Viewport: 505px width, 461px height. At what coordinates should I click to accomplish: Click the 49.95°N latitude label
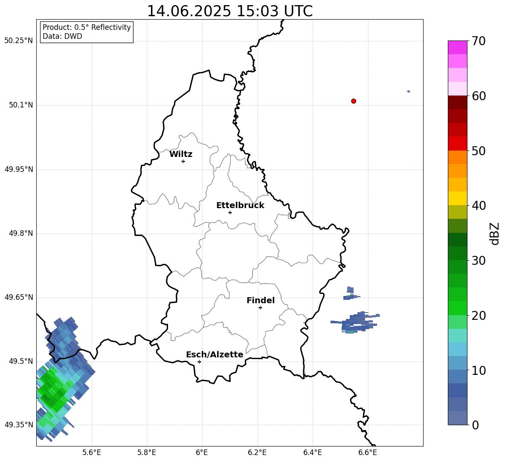19,169
